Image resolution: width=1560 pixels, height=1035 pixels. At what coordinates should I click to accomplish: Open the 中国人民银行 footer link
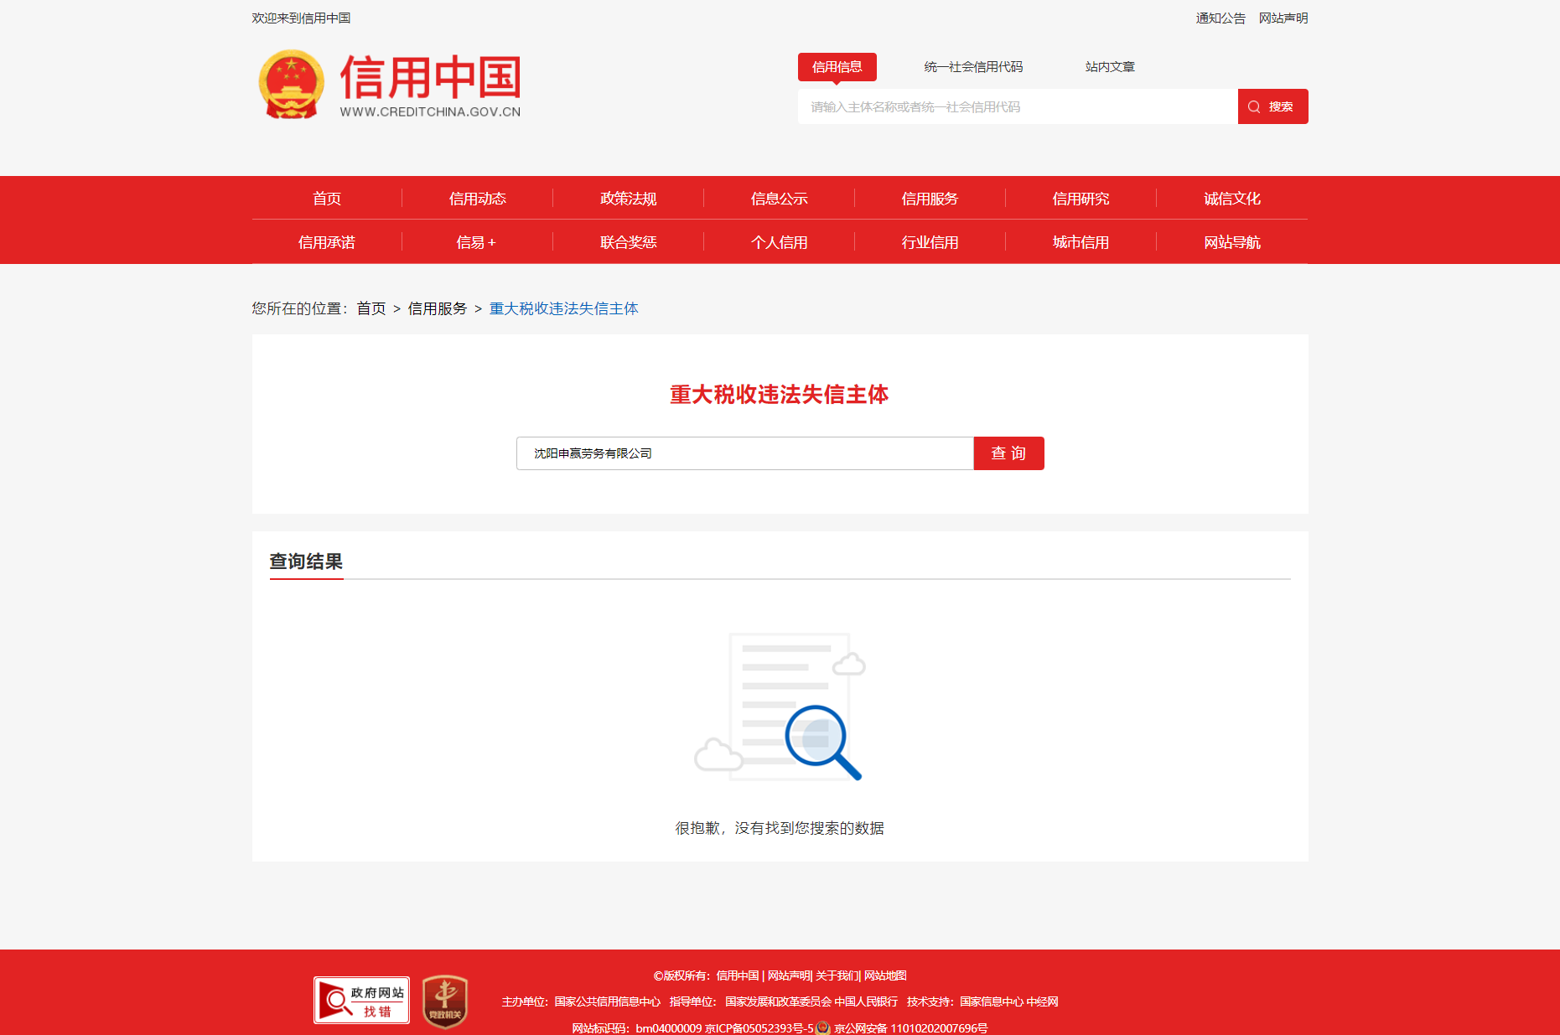click(x=866, y=1001)
